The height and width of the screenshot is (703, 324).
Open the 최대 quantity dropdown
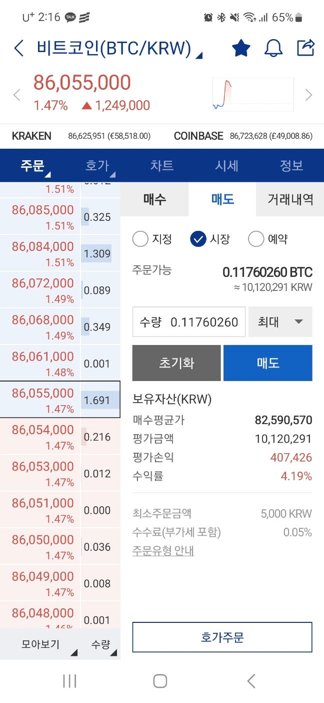tap(280, 322)
